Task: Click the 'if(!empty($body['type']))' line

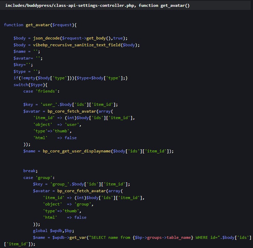Action: [71, 78]
